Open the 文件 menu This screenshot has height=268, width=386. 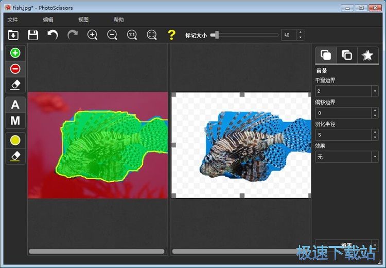coord(13,20)
